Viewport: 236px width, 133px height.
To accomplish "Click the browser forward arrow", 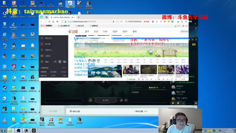I will pyautogui.click(x=45, y=22).
